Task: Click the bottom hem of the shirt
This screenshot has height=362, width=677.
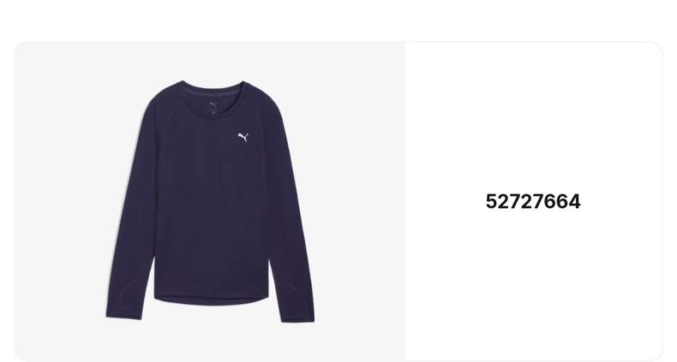Action: (x=212, y=300)
